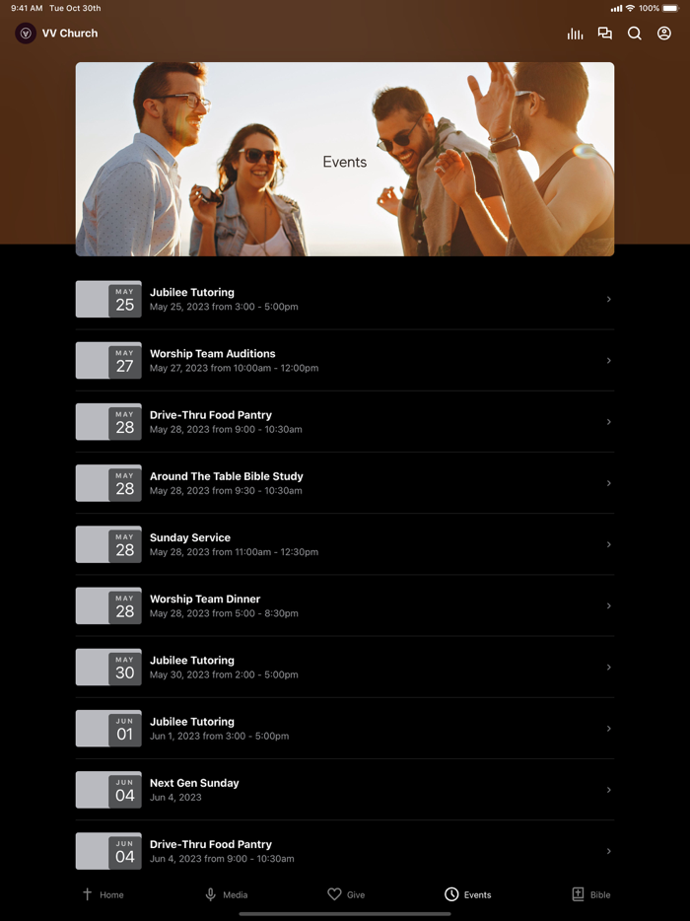Open Jubilee Tutoring May 25 event title

coord(192,292)
